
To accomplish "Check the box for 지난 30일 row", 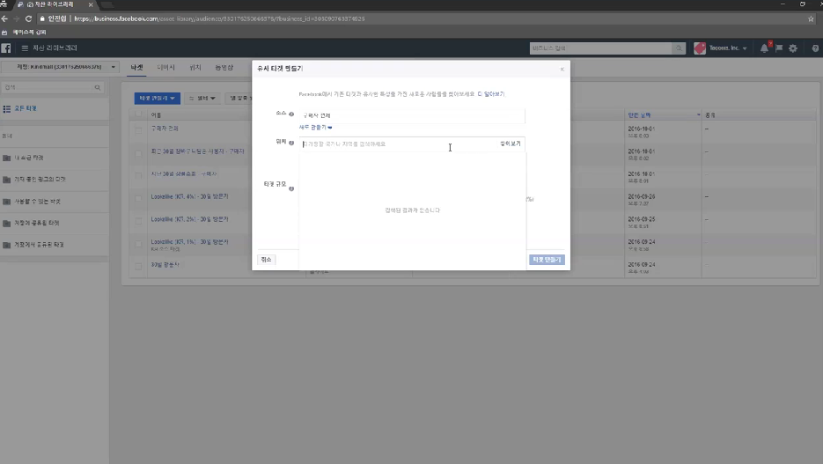I will (138, 176).
